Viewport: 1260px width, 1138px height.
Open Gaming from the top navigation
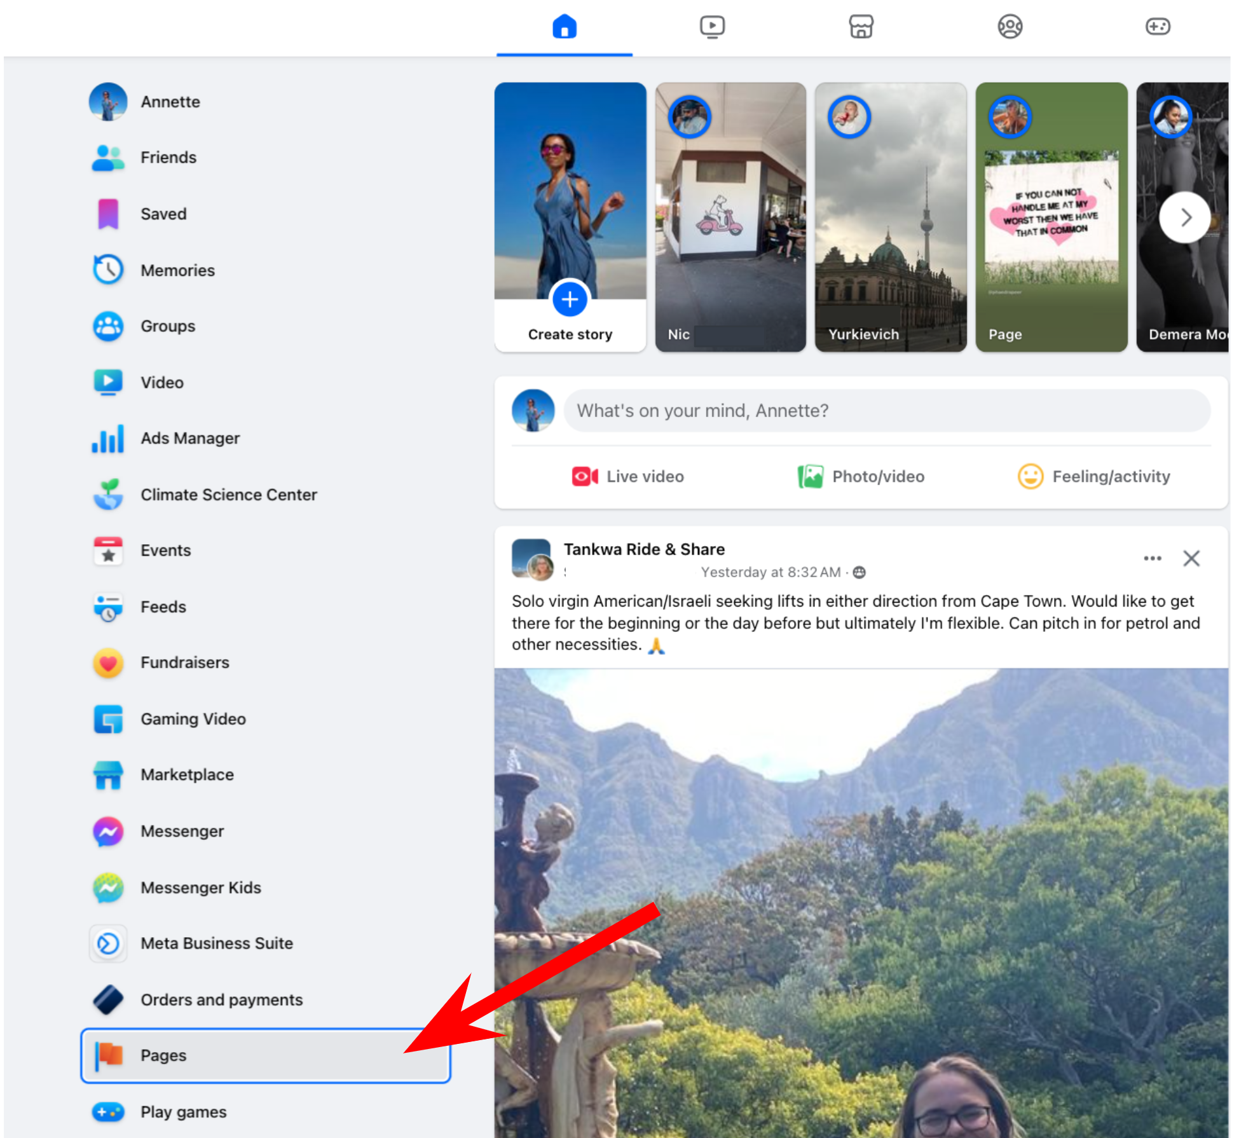point(1158,27)
